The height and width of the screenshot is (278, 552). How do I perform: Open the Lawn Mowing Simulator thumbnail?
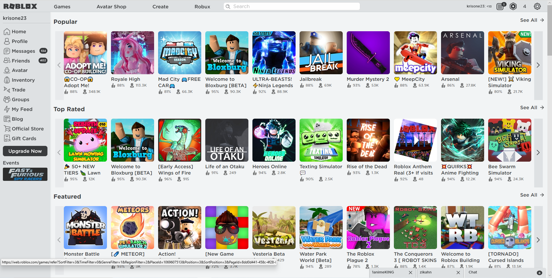coord(85,140)
